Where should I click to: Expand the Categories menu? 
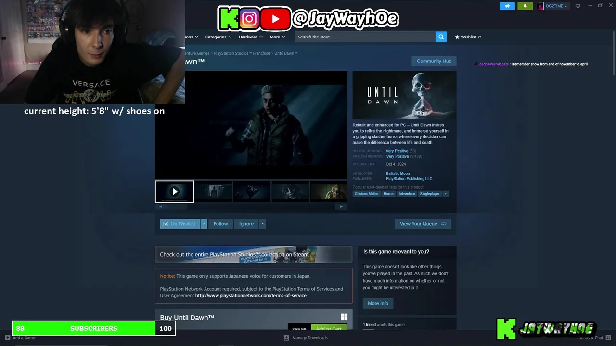pyautogui.click(x=218, y=37)
